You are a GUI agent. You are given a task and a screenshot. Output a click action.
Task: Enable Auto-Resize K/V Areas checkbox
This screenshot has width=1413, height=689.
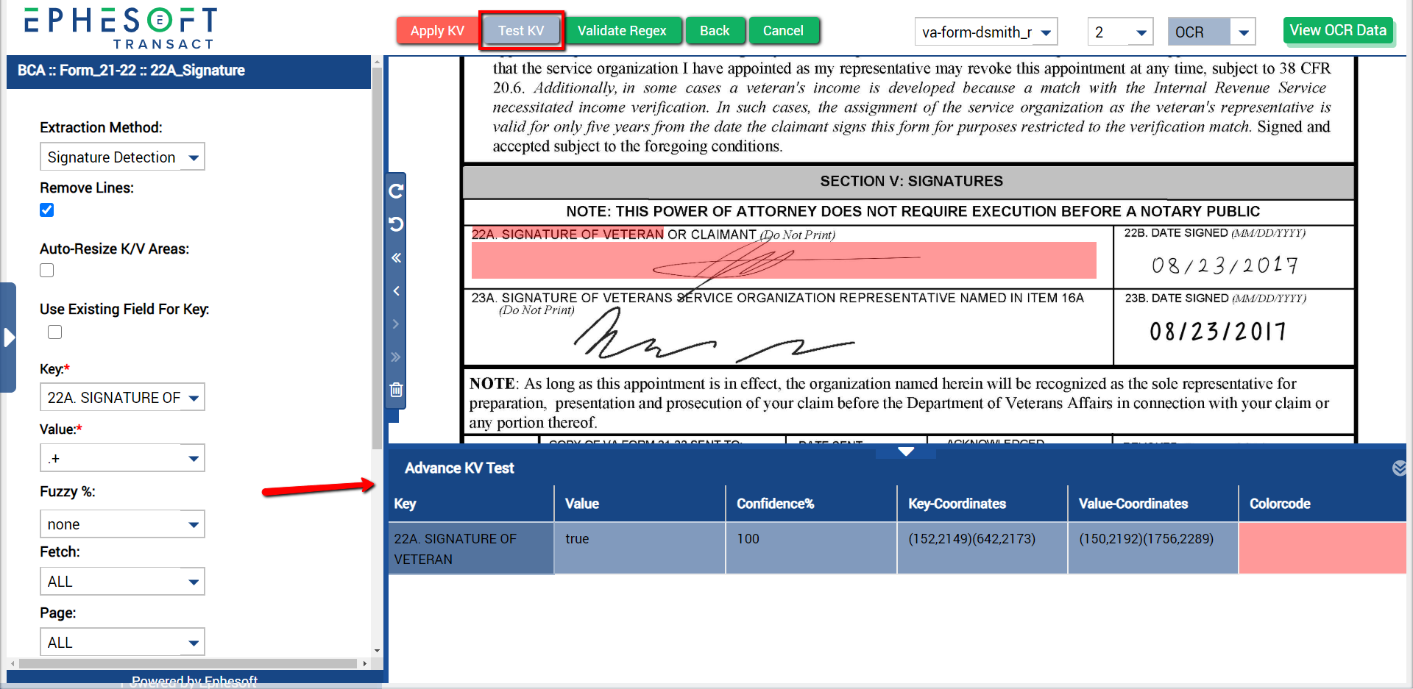pos(47,271)
